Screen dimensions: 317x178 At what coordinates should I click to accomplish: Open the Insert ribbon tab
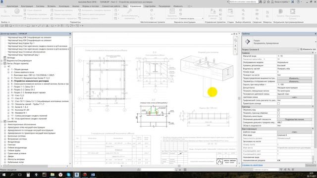[52, 6]
